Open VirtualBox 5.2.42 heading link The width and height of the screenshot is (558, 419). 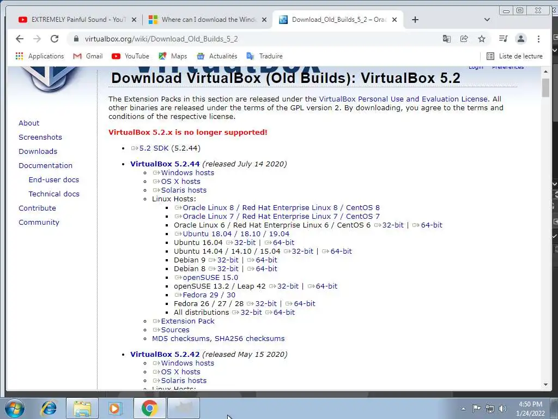(165, 355)
